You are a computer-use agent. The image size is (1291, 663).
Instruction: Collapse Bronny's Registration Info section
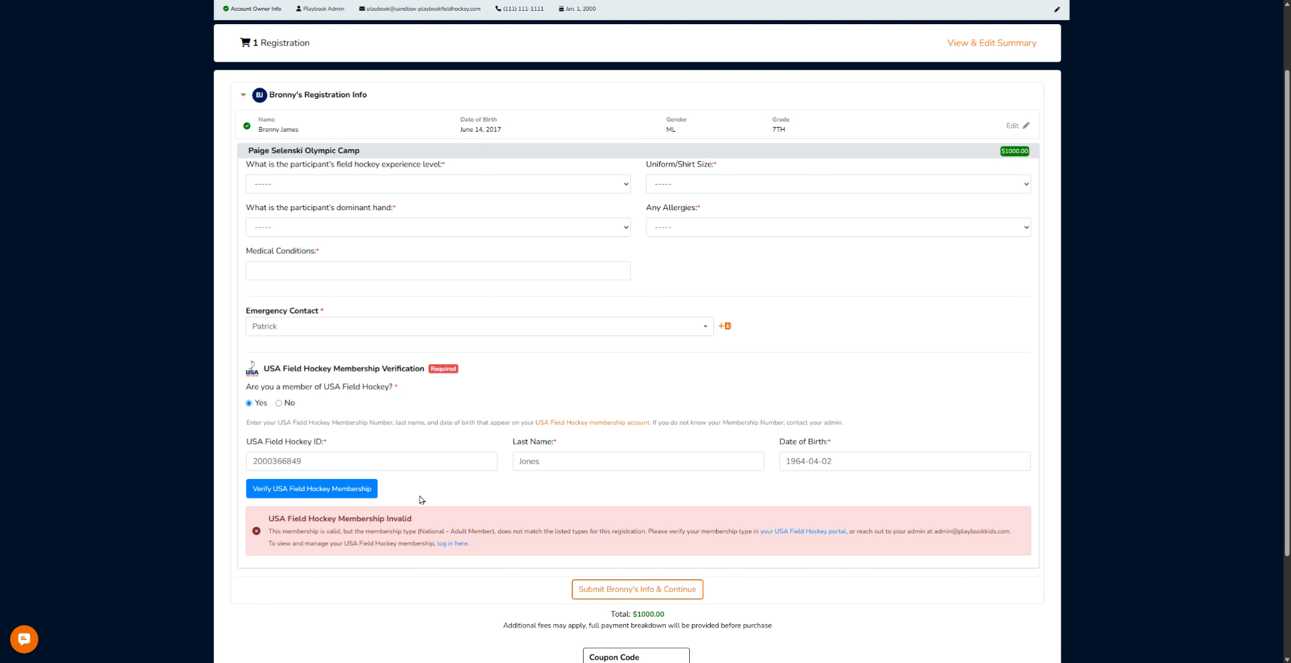click(x=243, y=95)
